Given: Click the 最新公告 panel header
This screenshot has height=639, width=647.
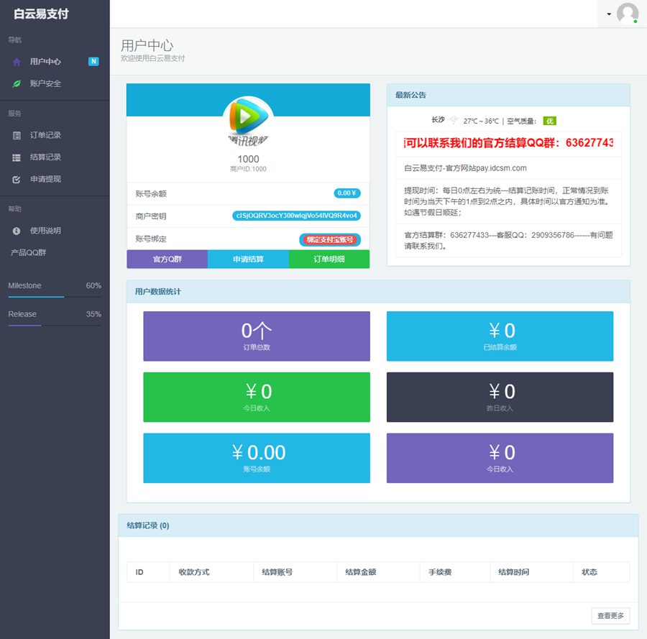Looking at the screenshot, I should pyautogui.click(x=508, y=95).
